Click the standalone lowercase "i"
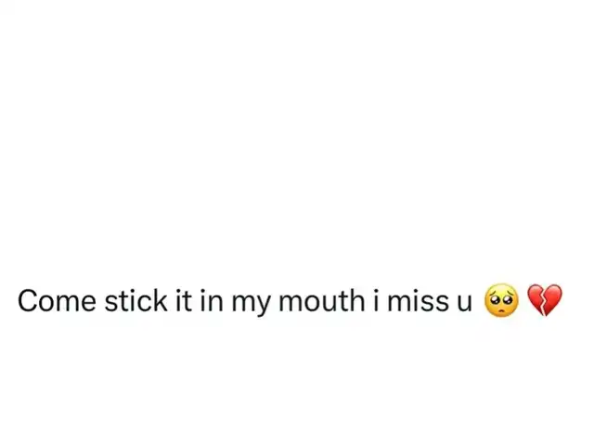This screenshot has height=447, width=594. pyautogui.click(x=376, y=300)
